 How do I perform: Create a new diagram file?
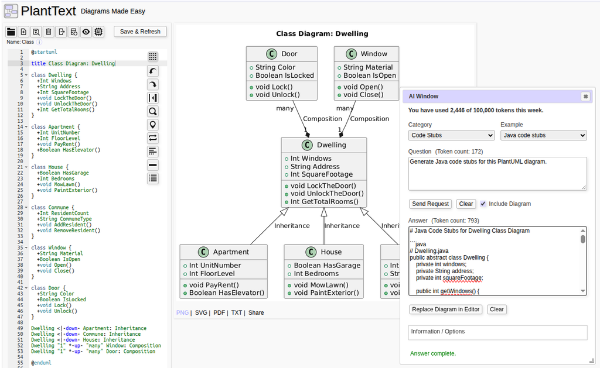[23, 32]
